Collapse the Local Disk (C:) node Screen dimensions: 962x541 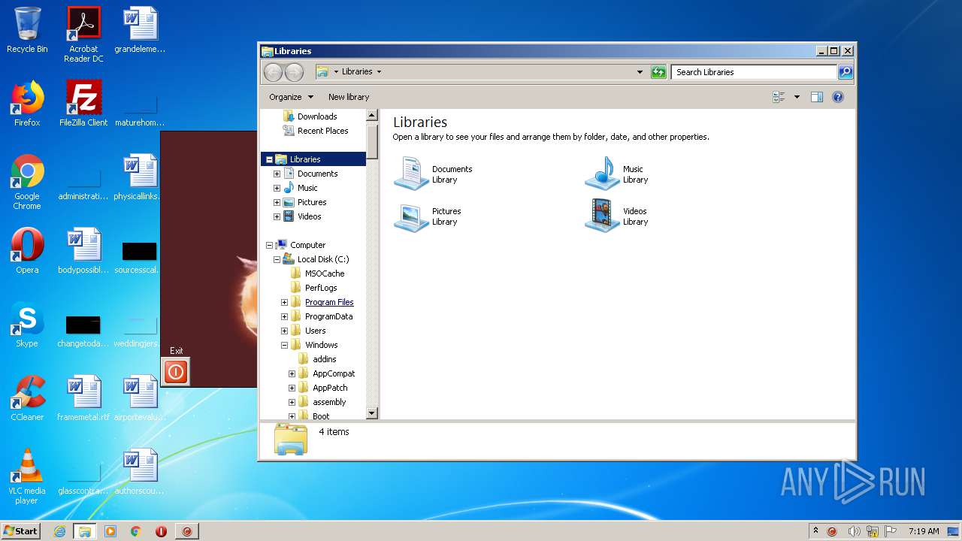[x=277, y=259]
